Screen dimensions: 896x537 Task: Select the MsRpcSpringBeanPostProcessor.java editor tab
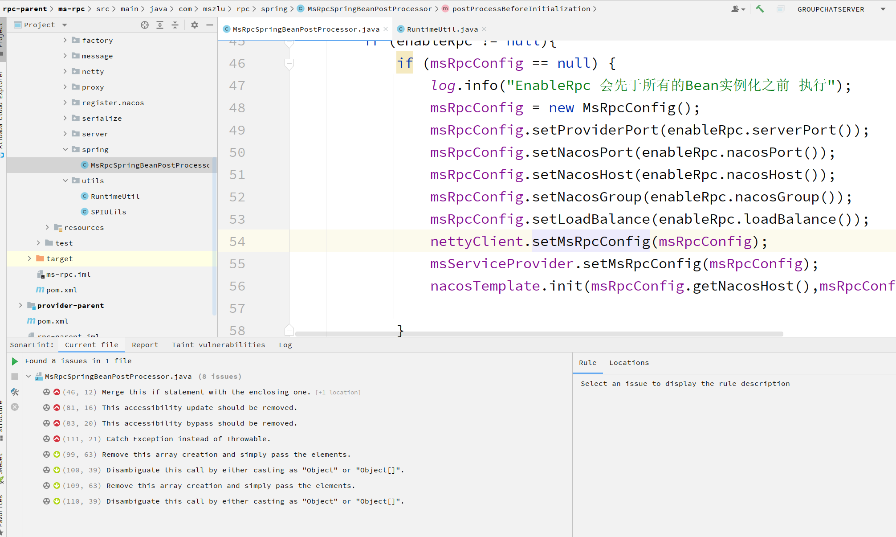[x=305, y=29]
